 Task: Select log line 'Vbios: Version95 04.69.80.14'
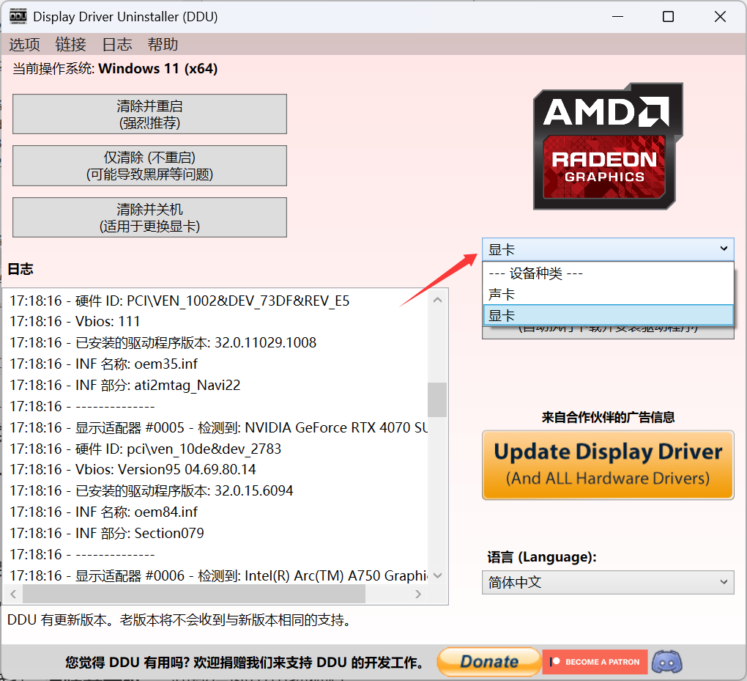click(x=133, y=470)
